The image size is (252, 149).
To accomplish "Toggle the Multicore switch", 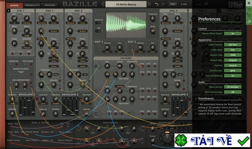I will pyautogui.click(x=98, y=23).
